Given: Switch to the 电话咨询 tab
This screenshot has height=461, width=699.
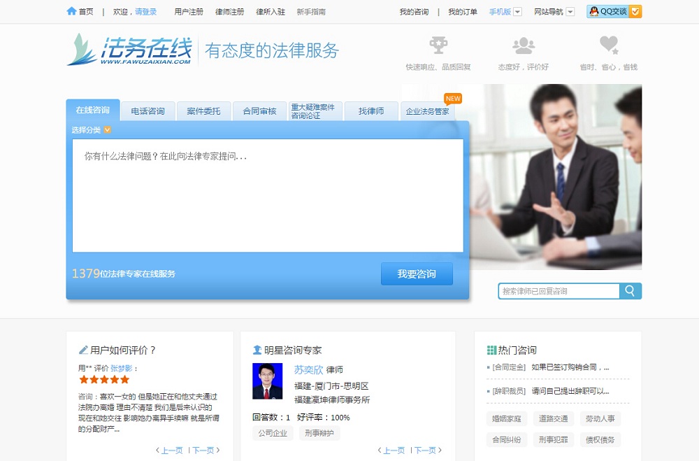Looking at the screenshot, I should [x=147, y=111].
